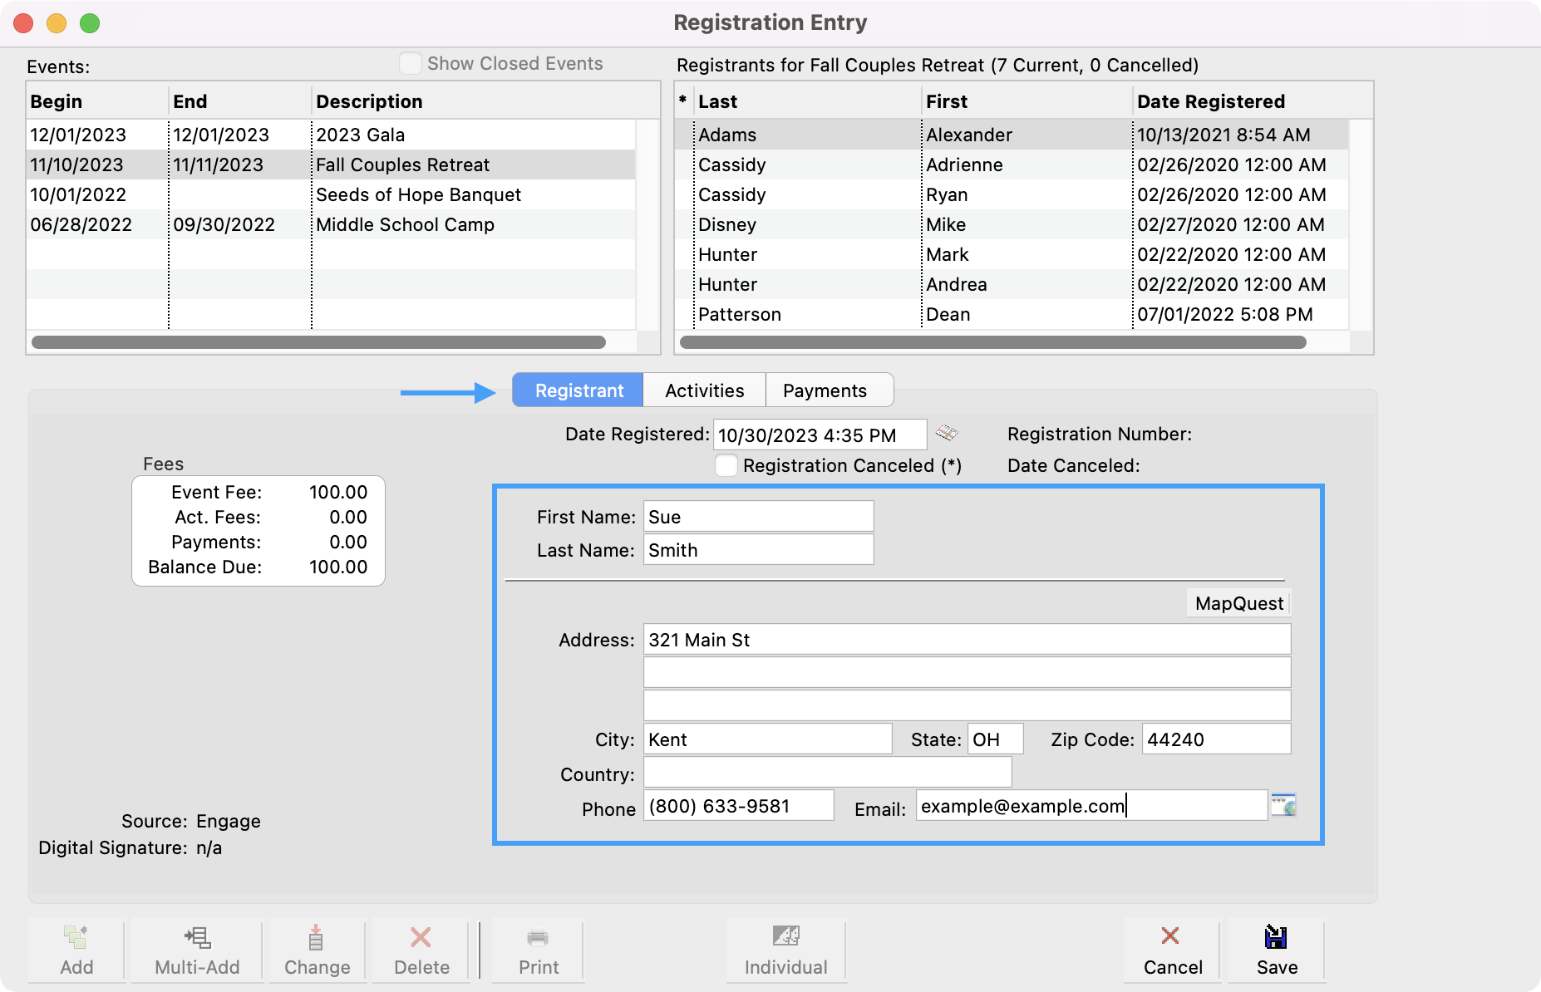1541x992 pixels.
Task: Click the MapQuest button
Action: [x=1238, y=603]
